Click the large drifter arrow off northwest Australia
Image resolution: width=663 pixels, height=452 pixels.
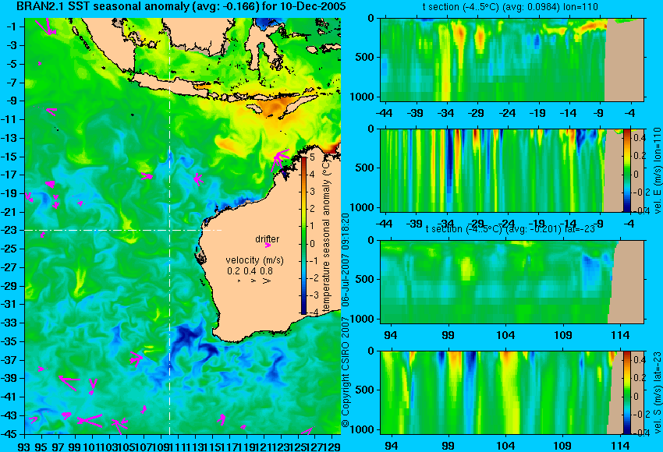280,161
